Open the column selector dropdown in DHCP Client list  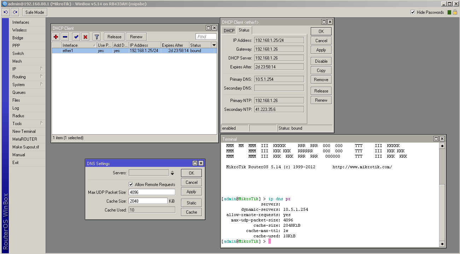[x=214, y=45]
